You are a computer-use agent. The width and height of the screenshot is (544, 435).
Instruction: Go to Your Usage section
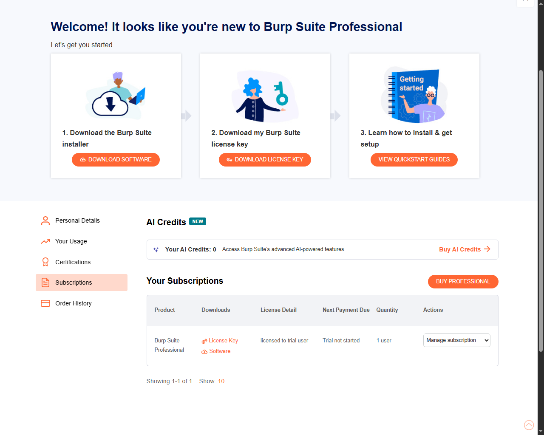[x=82, y=241]
